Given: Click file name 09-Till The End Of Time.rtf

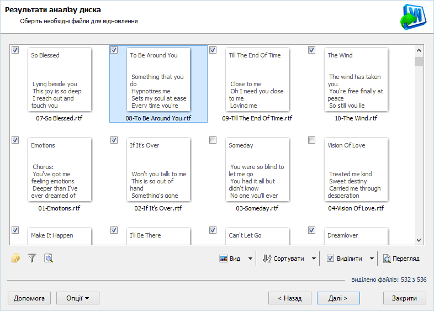Looking at the screenshot, I should click(x=257, y=118).
